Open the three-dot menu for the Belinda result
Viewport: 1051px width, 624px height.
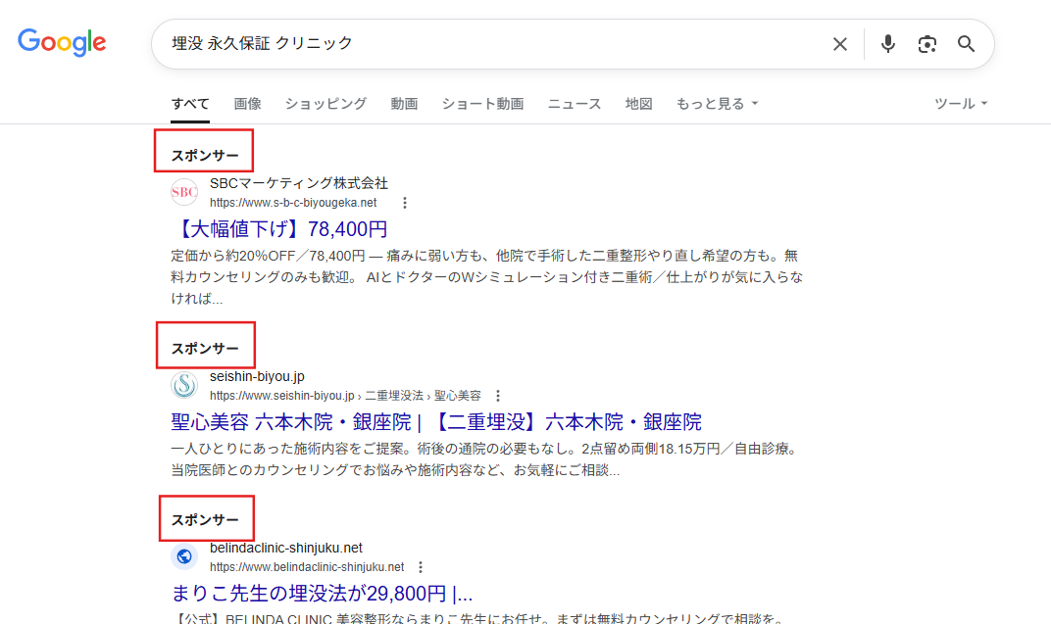422,566
